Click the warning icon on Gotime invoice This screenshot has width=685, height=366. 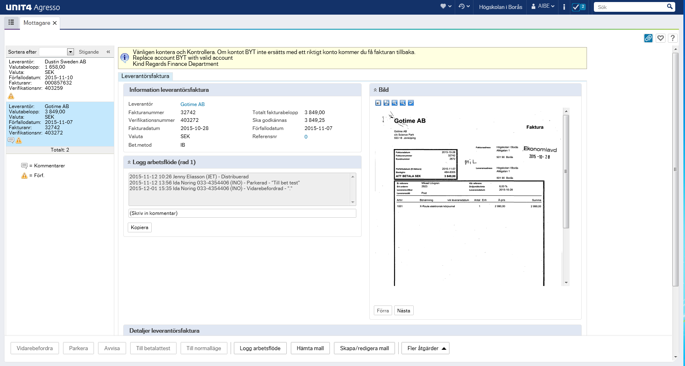19,141
